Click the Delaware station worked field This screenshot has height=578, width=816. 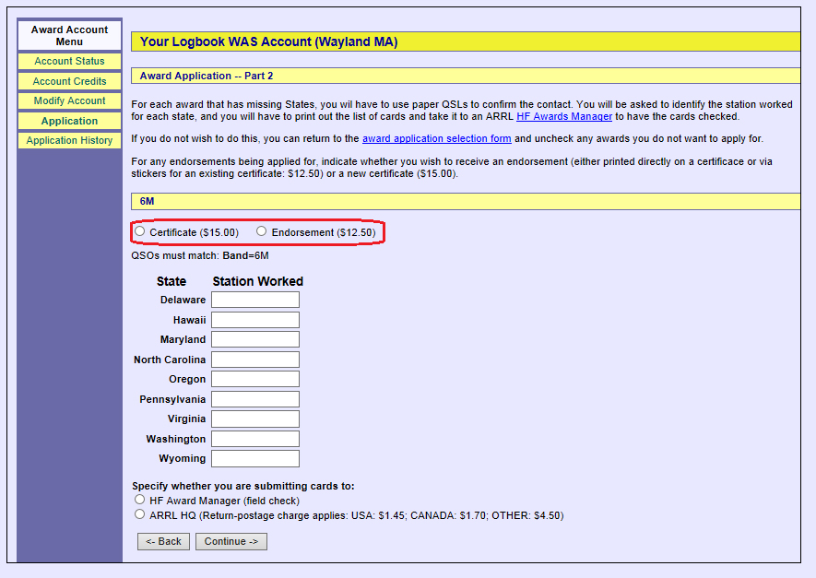[255, 300]
